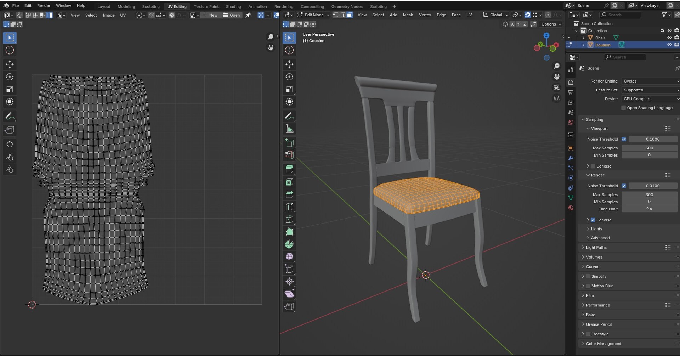680x356 pixels.
Task: Switch to the Texture Paint workspace tab
Action: point(206,6)
